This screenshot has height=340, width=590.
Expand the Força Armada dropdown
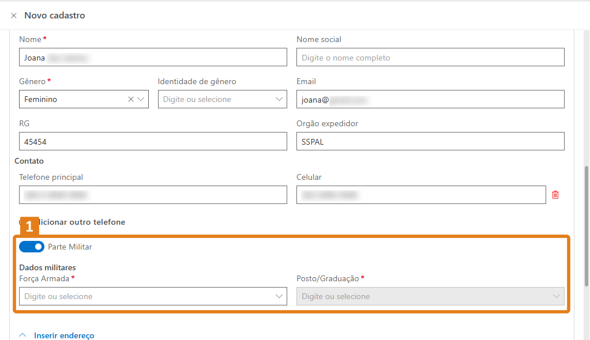[x=153, y=296]
